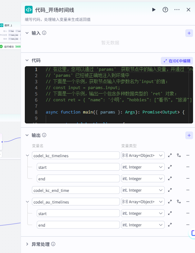Click into the code editor area

pos(109,95)
